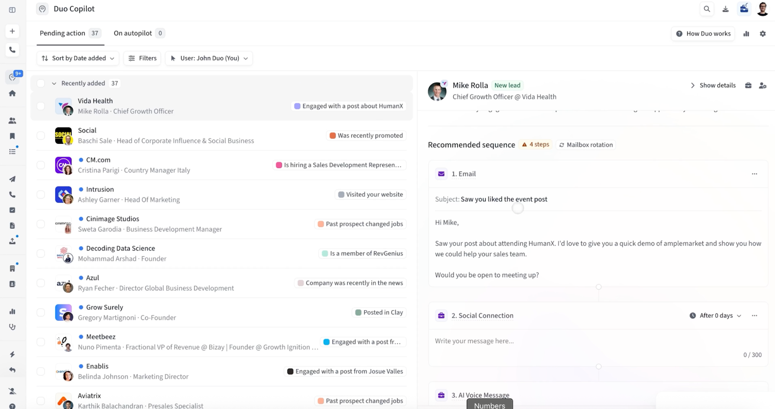The width and height of the screenshot is (775, 409).
Task: Check the Azul row checkbox
Action: point(41,283)
